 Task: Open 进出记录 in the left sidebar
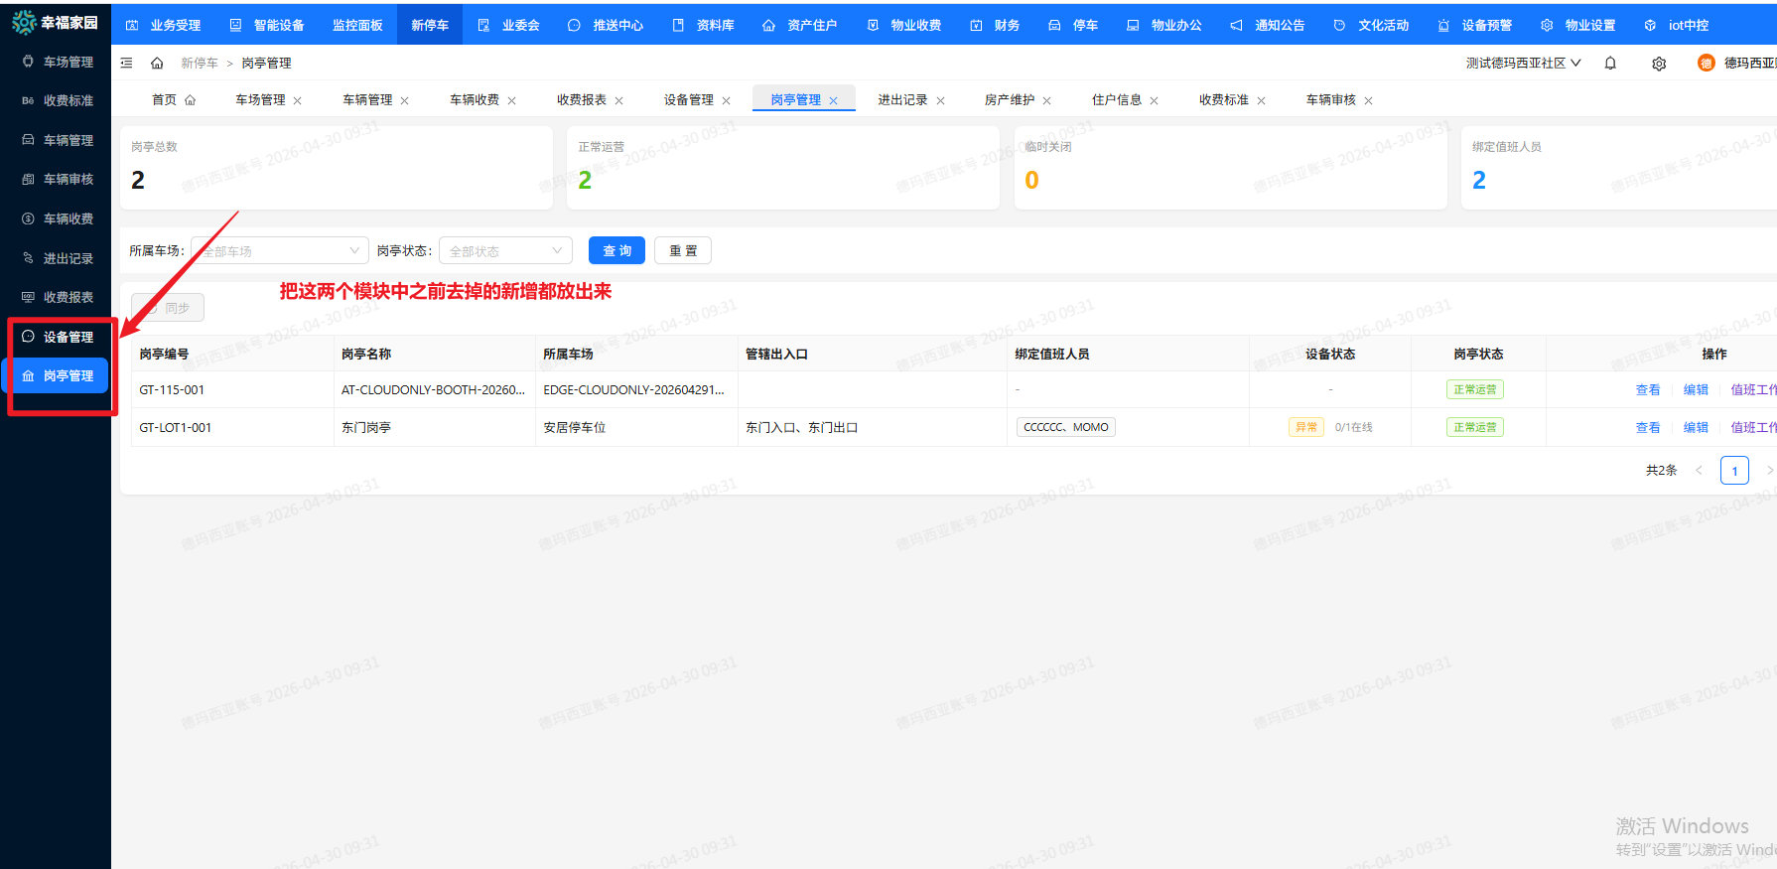point(58,258)
